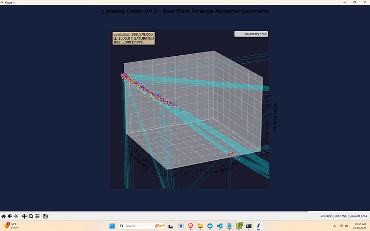This screenshot has width=370, height=231.
Task: Reset the plot to original home view
Action: click(x=4, y=216)
